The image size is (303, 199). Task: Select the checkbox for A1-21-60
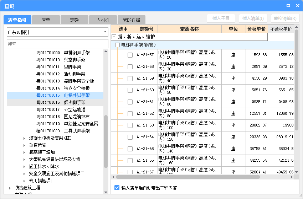130,90
